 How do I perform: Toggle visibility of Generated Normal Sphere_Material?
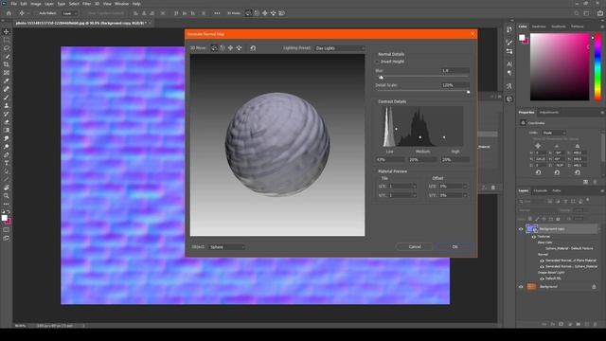[542, 266]
